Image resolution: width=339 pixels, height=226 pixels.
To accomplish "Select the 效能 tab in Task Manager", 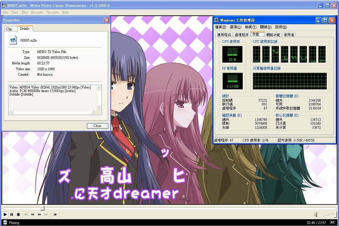I will [257, 34].
